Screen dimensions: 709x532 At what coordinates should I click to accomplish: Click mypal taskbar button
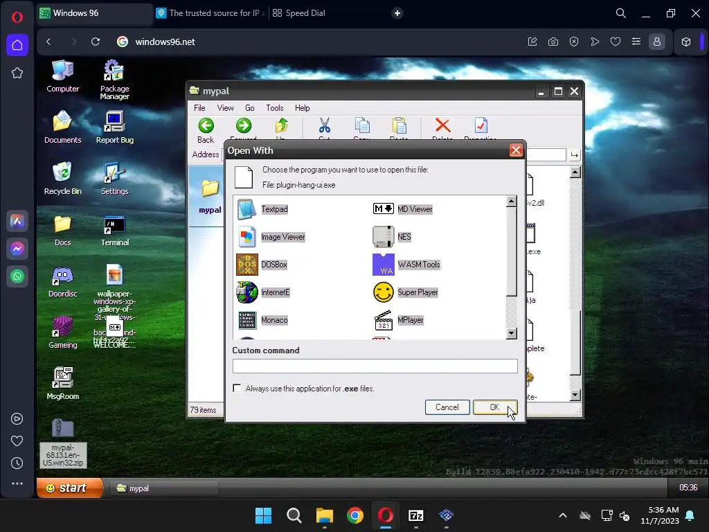pyautogui.click(x=164, y=488)
